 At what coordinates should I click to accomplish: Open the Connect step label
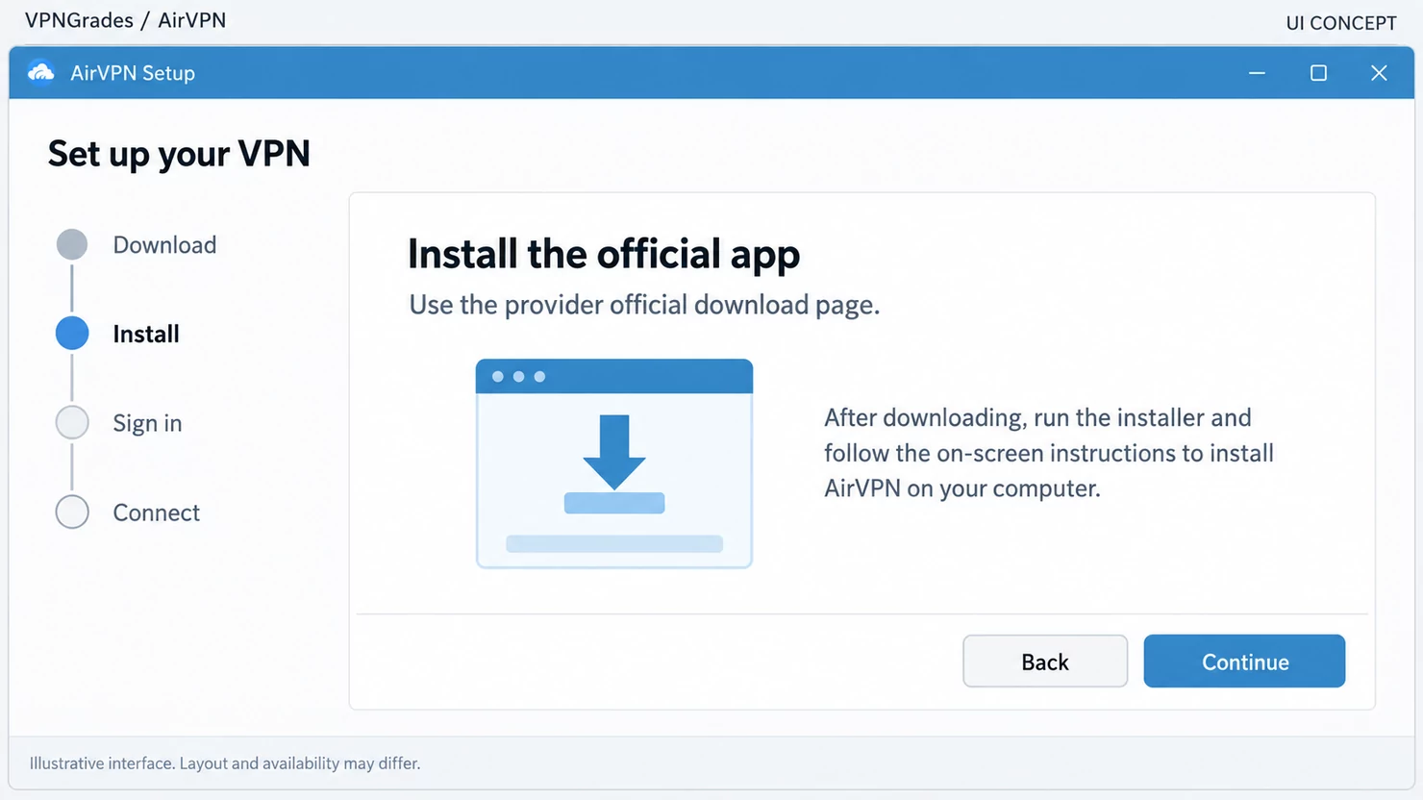(157, 512)
